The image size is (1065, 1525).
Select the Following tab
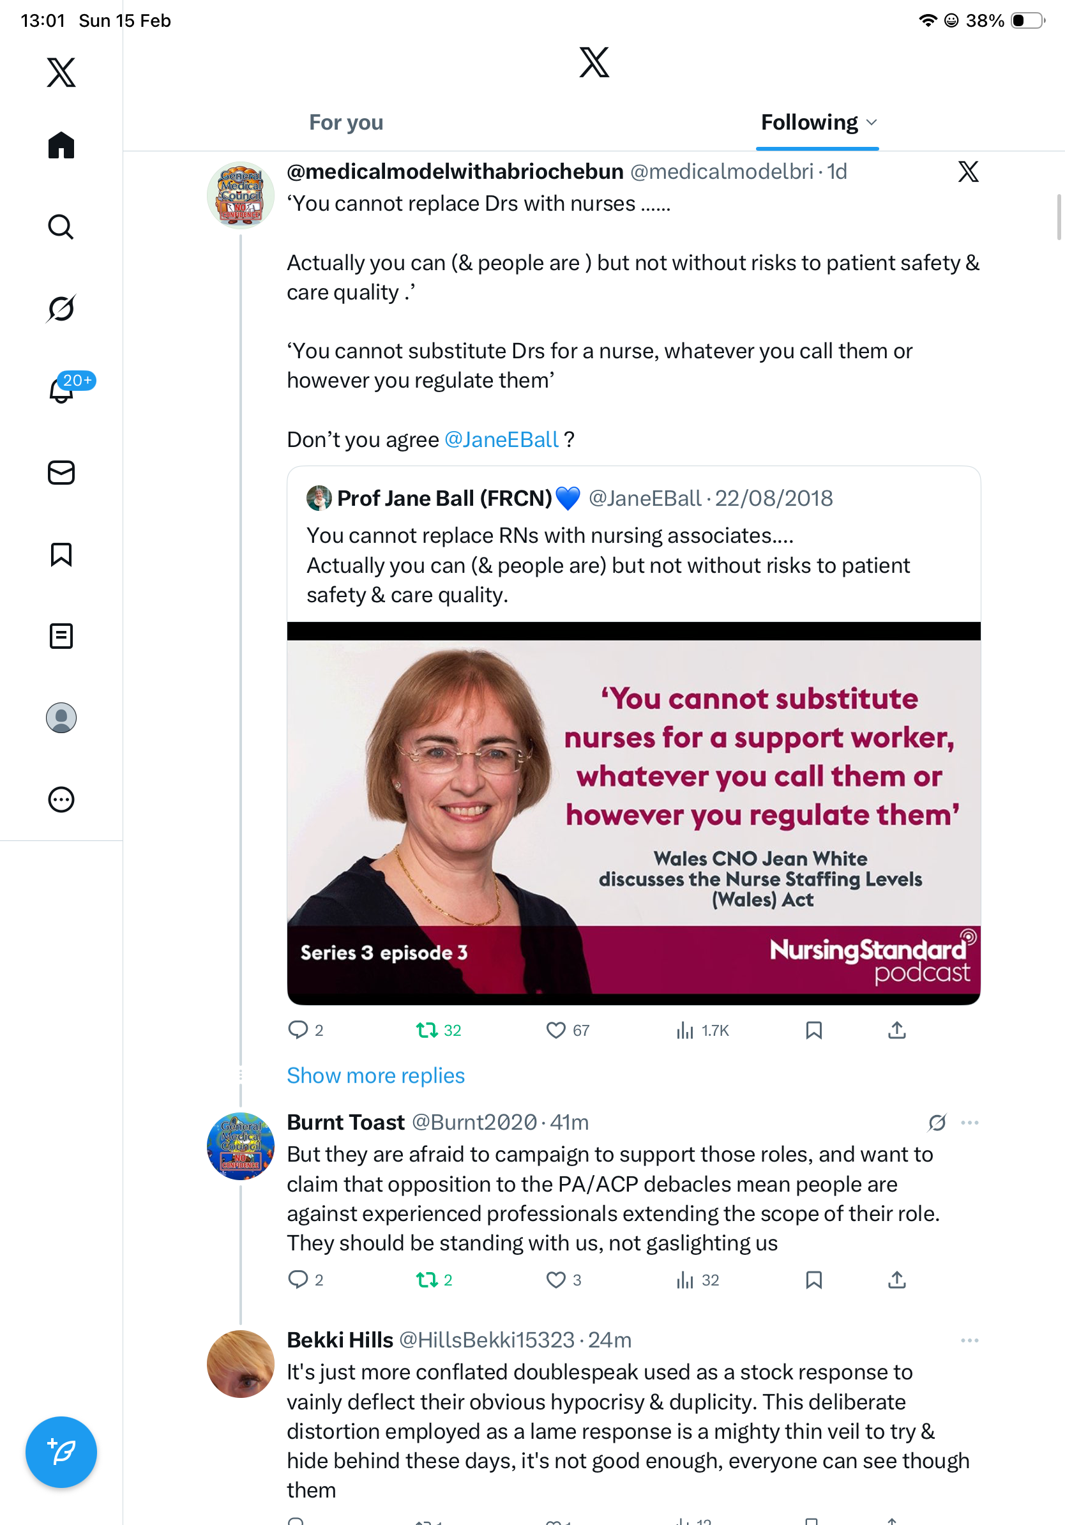[809, 122]
